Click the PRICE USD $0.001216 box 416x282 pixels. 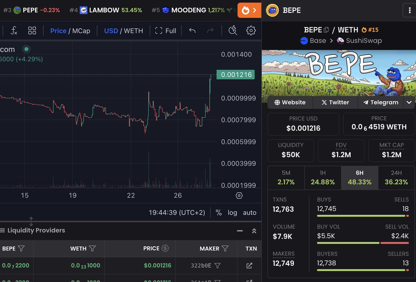[x=303, y=124]
